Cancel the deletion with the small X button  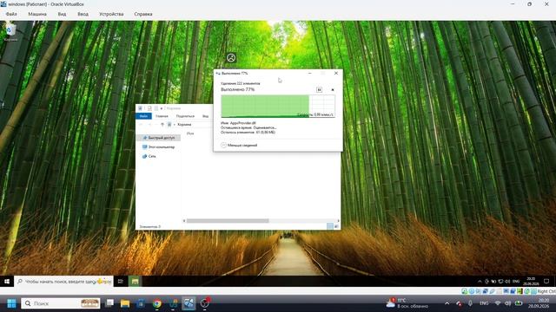333,90
